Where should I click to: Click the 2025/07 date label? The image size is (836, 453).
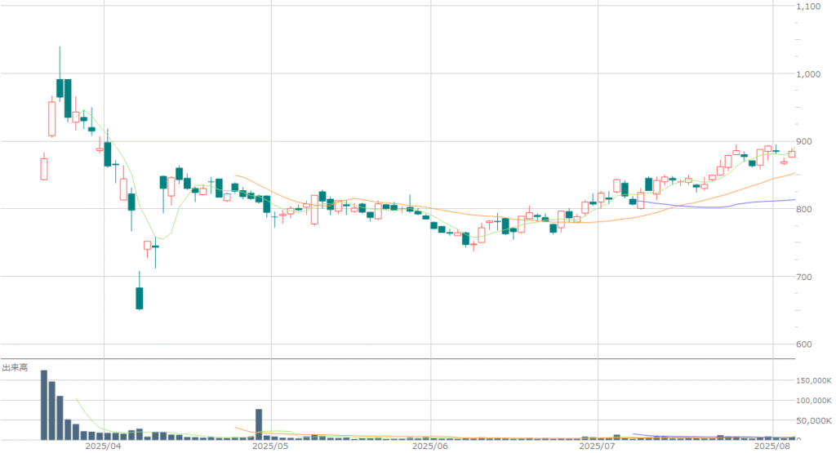click(597, 446)
